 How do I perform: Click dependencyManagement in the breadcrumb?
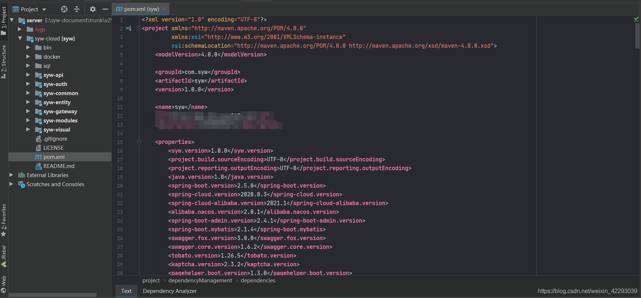[x=200, y=281]
